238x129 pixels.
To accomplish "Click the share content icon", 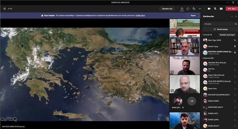I will pos(221,9).
